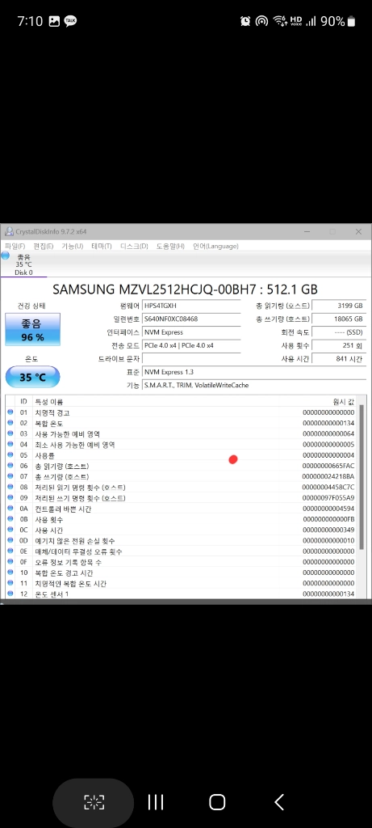The height and width of the screenshot is (828, 372).
Task: Open the 디스크(D) menu
Action: tap(134, 246)
